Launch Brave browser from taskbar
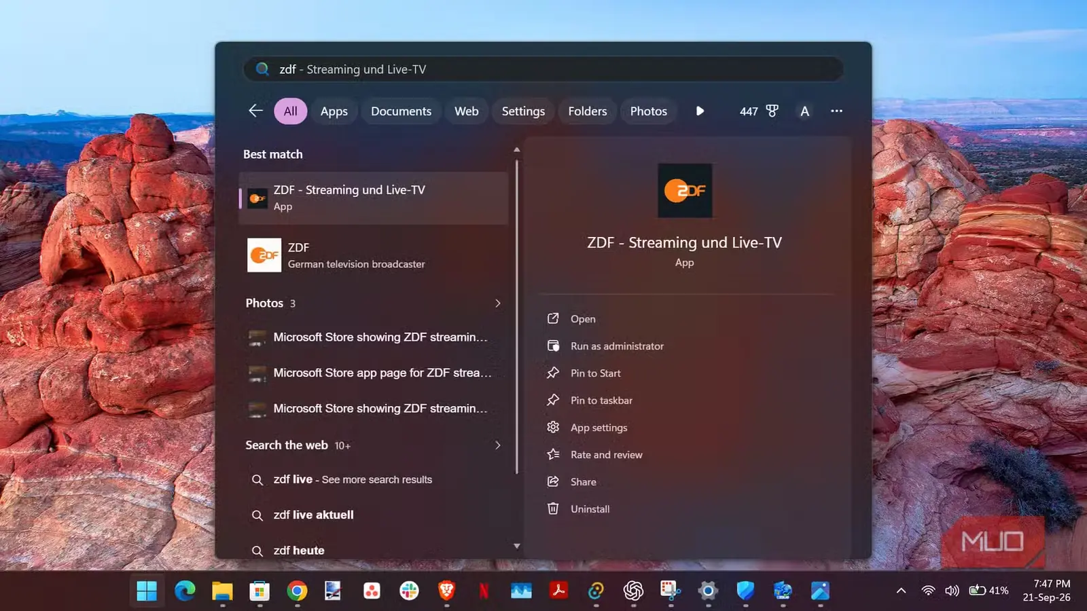Viewport: 1087px width, 611px height. tap(446, 591)
